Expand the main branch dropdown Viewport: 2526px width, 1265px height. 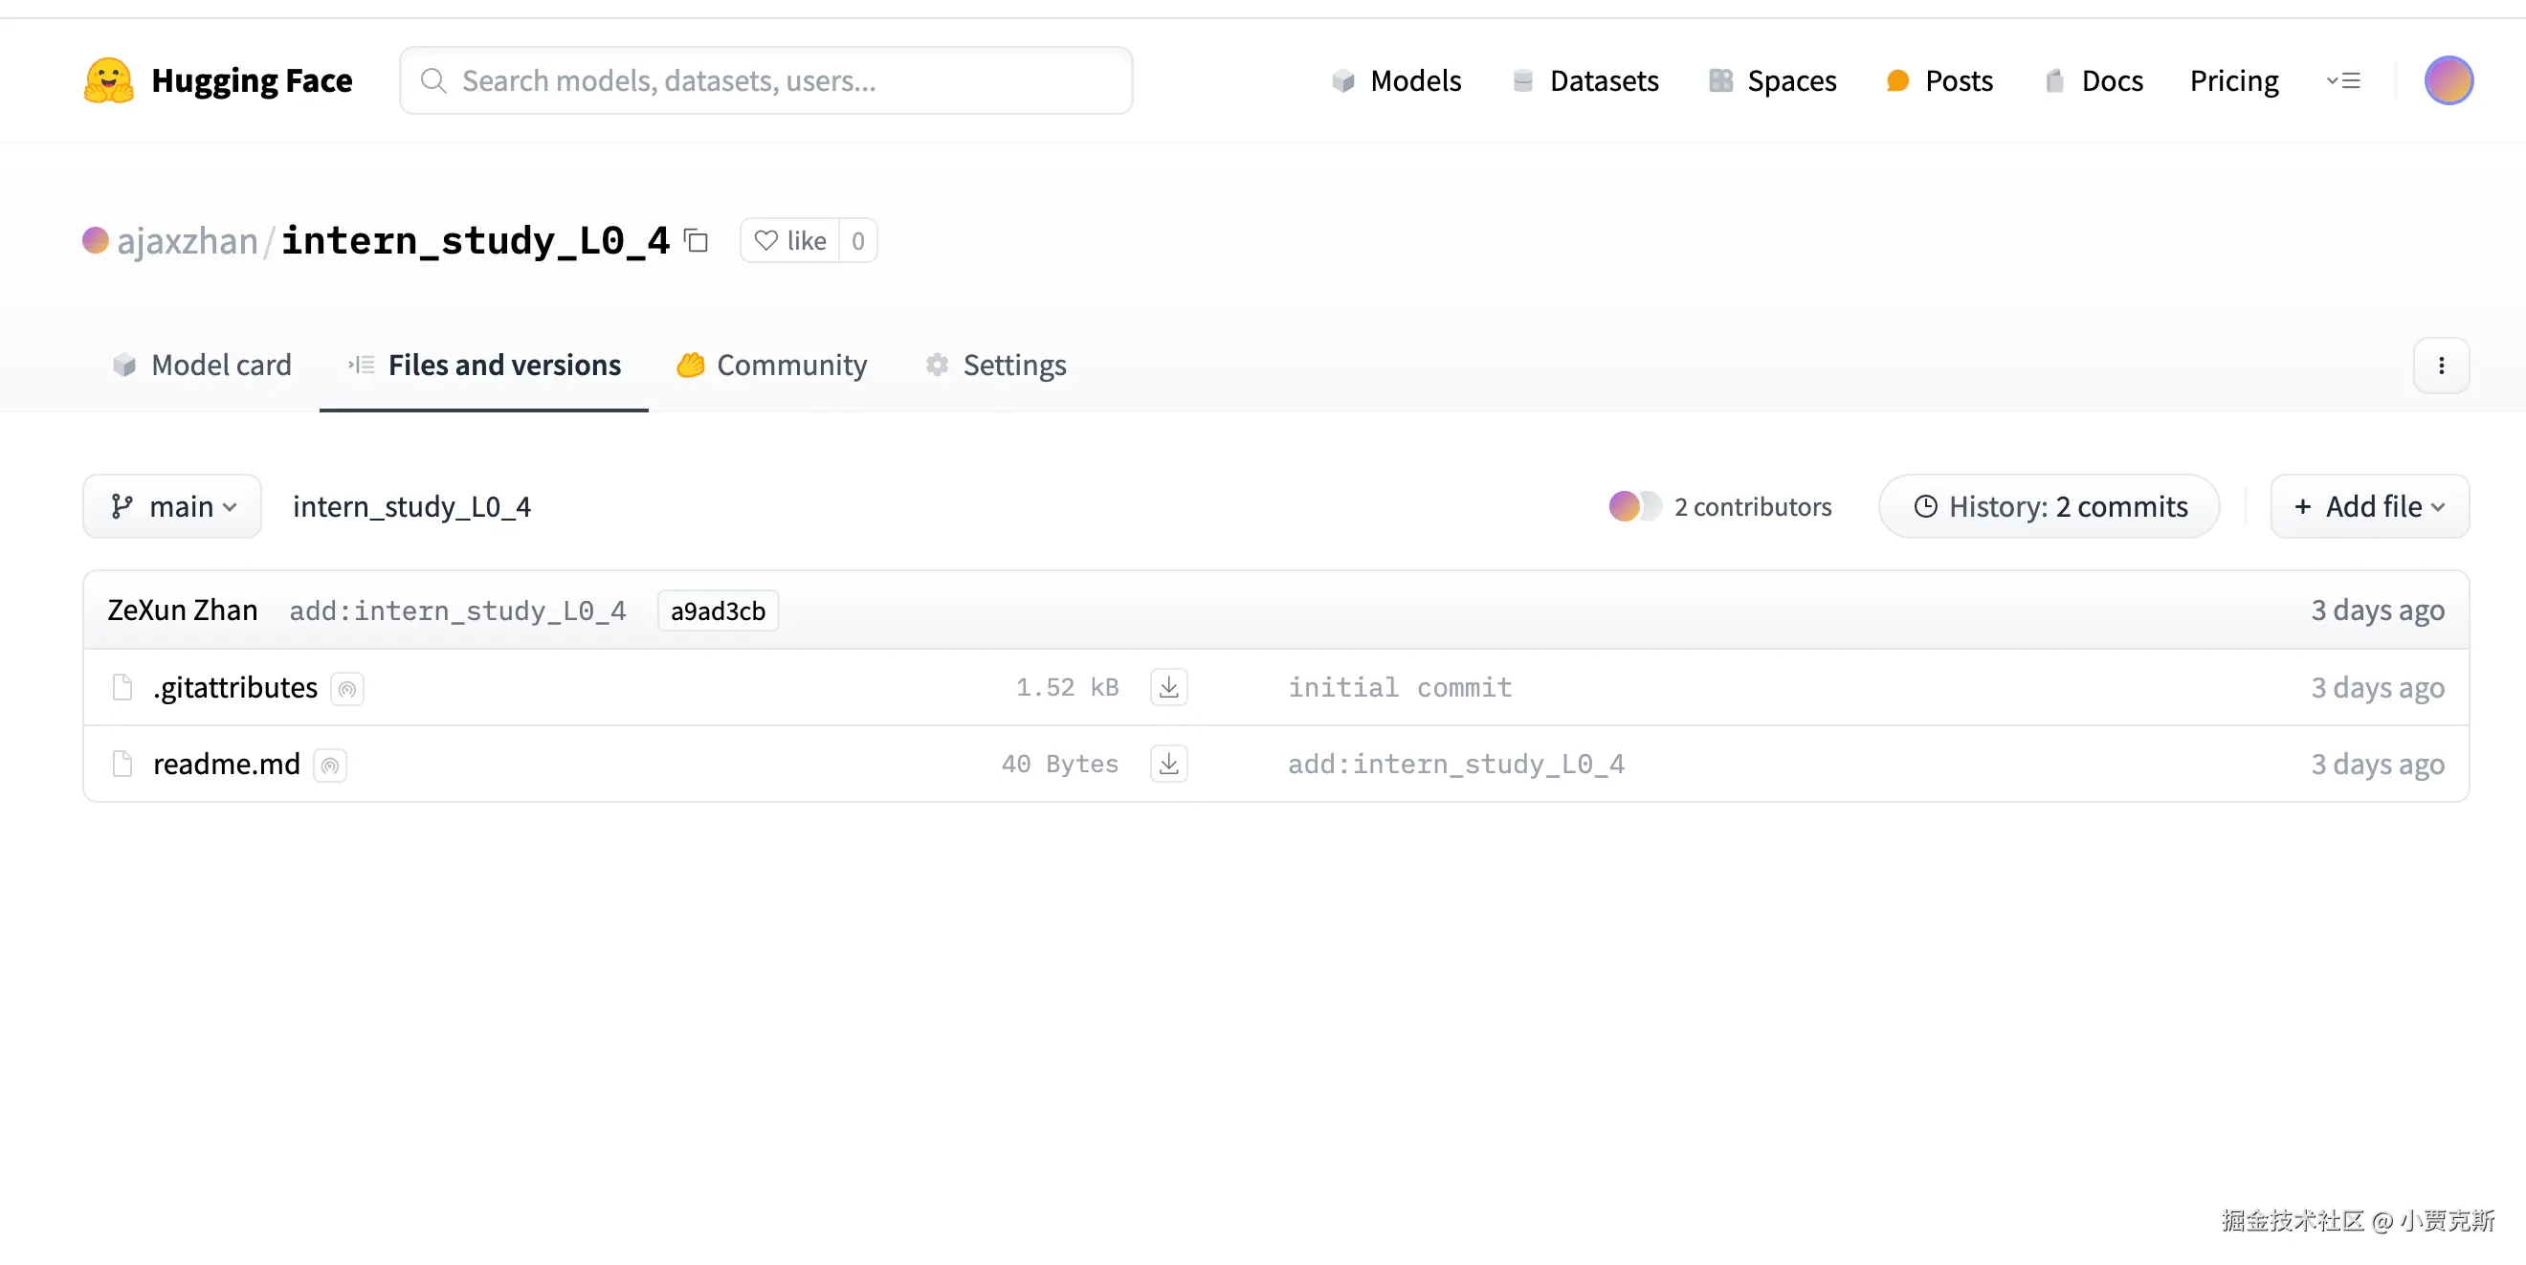click(172, 506)
